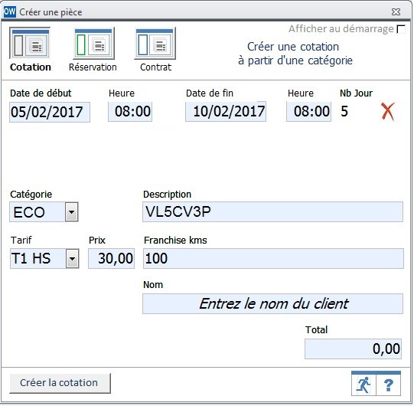The width and height of the screenshot is (414, 406).
Task: Select the Contrat document type icon
Action: (155, 44)
